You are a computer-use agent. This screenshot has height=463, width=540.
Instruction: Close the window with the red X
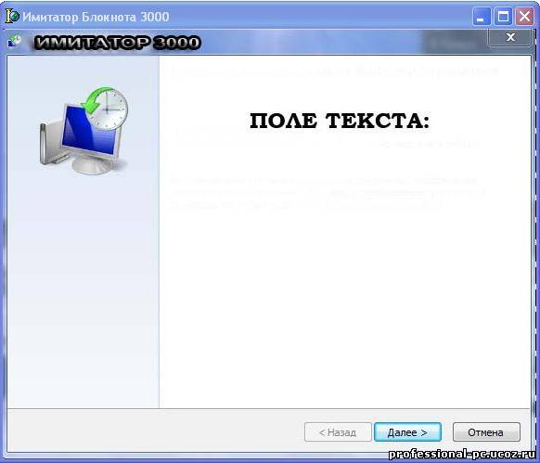524,16
